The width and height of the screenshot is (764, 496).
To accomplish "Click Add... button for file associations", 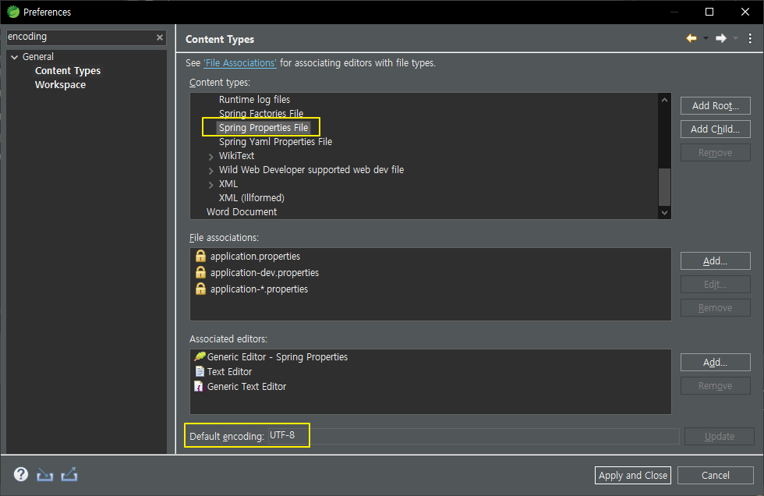I will (x=716, y=261).
